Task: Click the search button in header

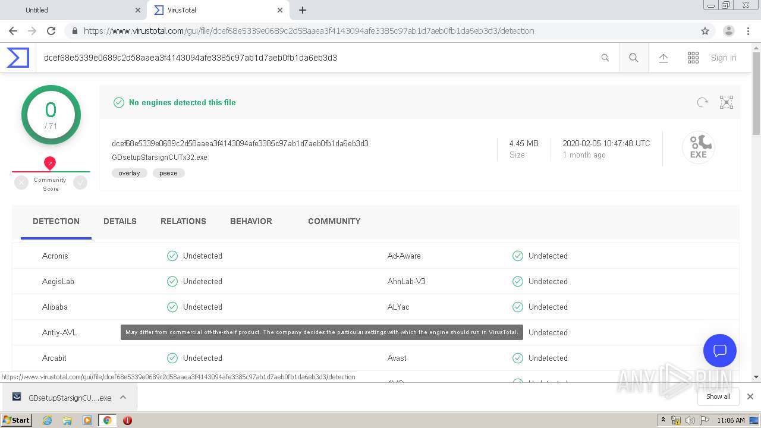Action: [x=634, y=58]
